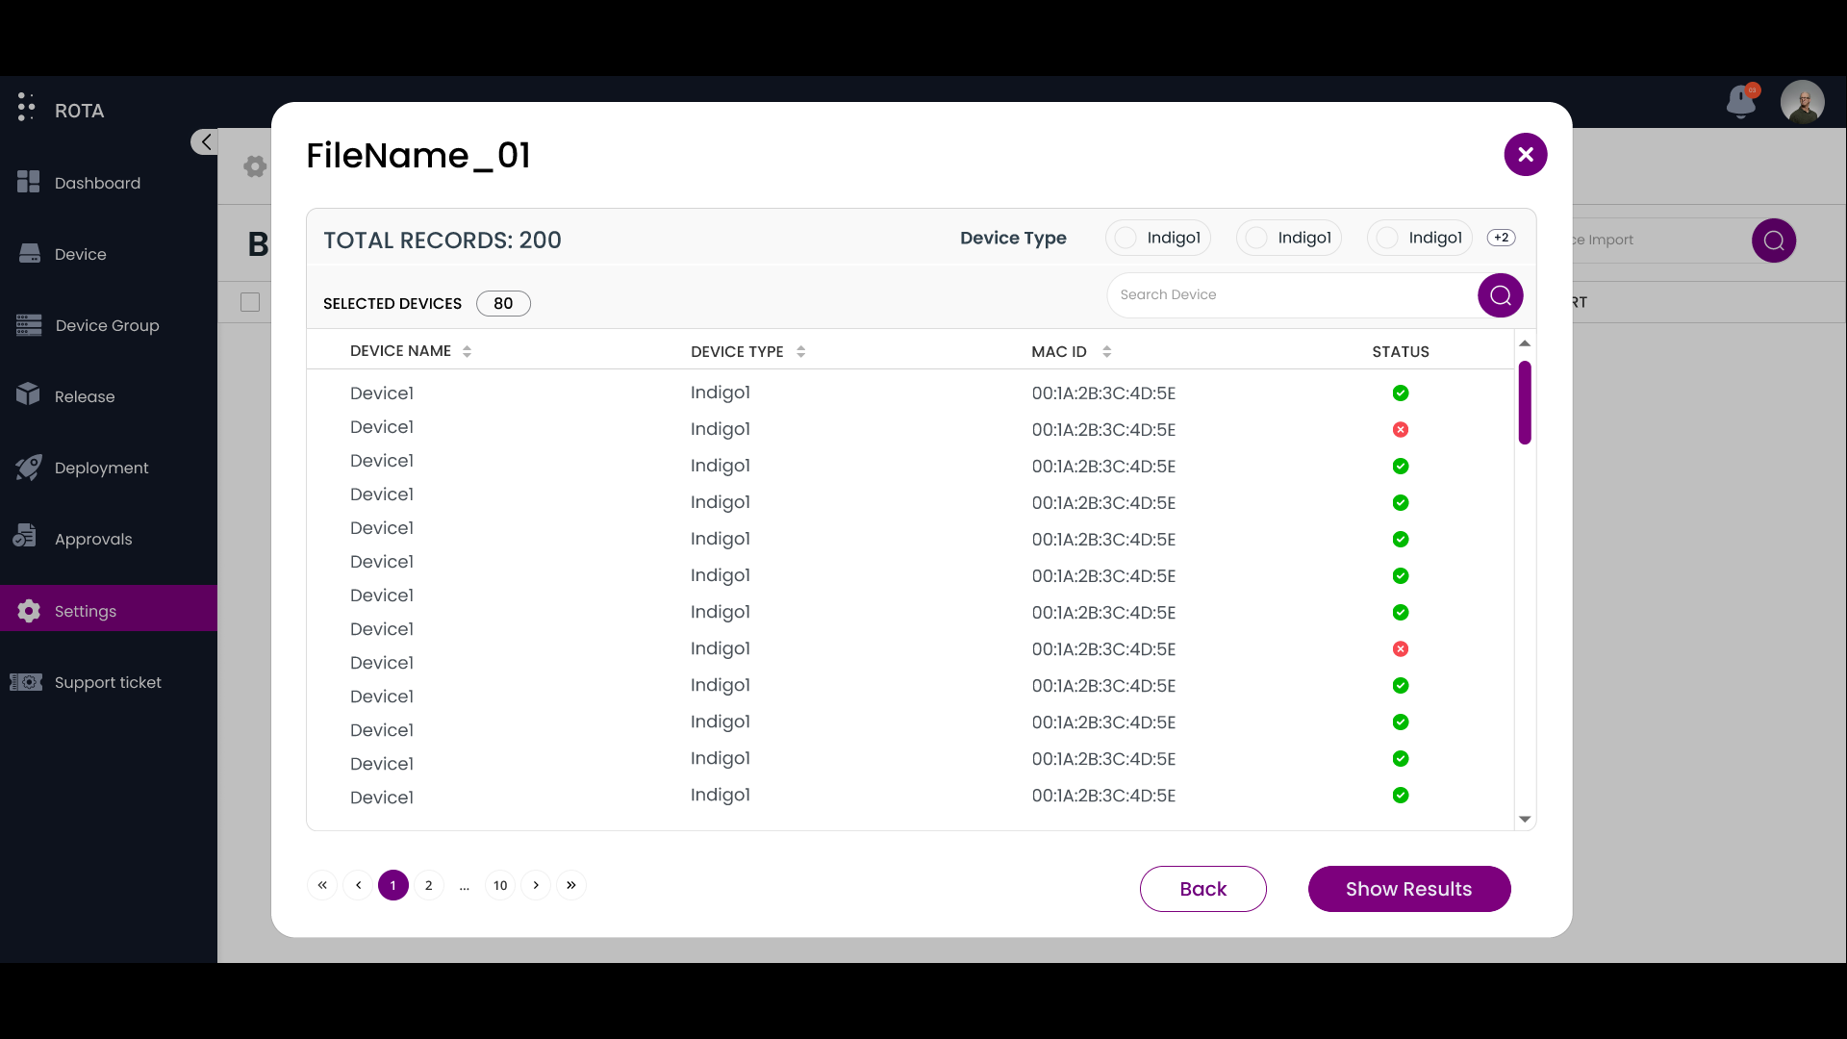Sort by Device Name column arrows

[467, 351]
